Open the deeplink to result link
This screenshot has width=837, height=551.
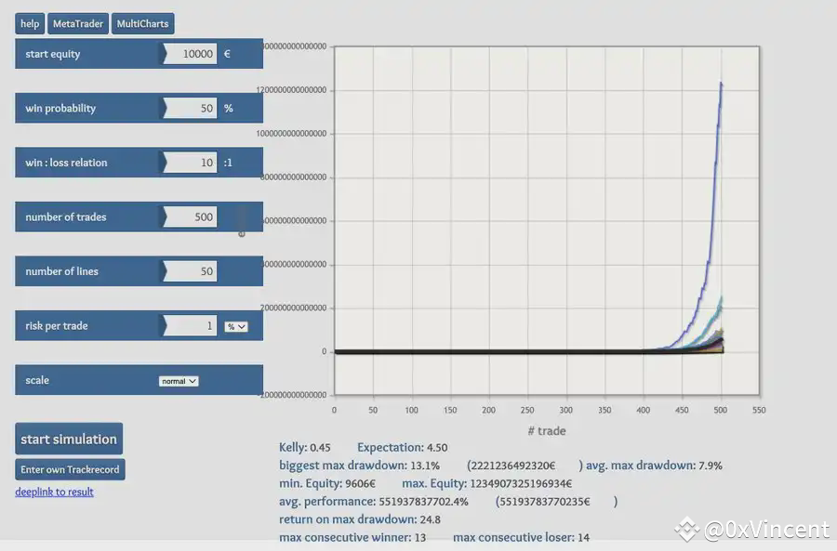(55, 492)
